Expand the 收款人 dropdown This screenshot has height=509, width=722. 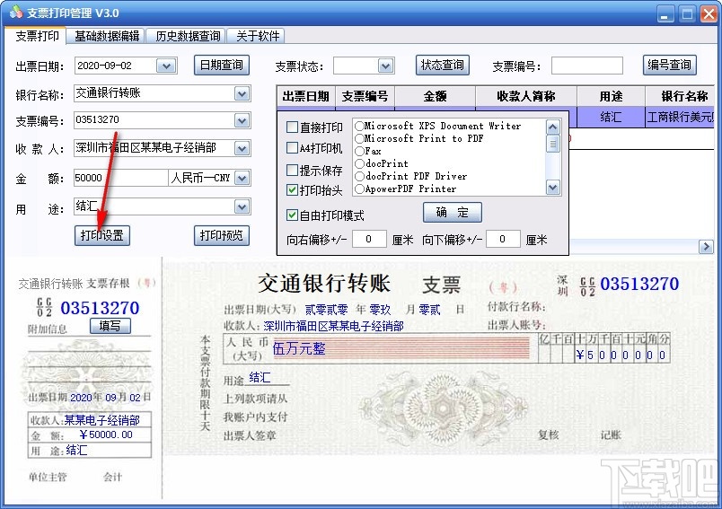242,148
